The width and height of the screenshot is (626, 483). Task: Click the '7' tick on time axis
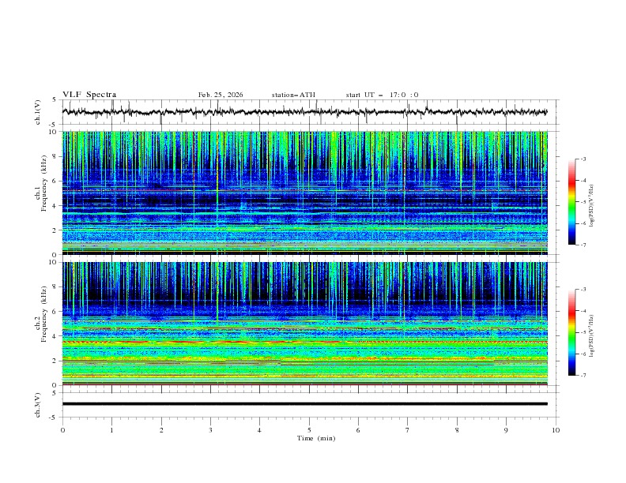click(408, 430)
